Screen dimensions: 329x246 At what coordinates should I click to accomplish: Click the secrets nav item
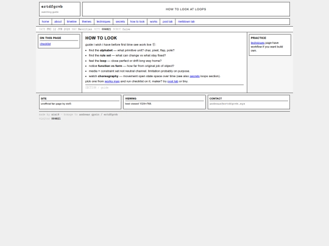pos(120,21)
